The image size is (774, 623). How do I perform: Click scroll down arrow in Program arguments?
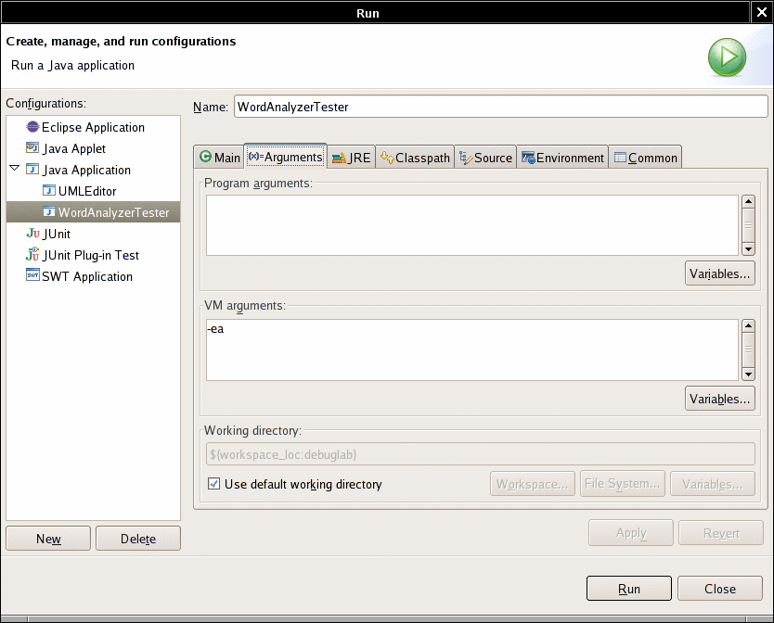[748, 249]
